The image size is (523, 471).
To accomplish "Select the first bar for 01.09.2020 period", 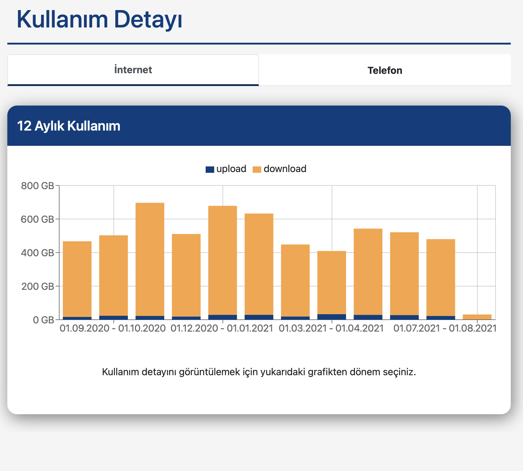I will [x=77, y=280].
